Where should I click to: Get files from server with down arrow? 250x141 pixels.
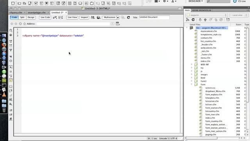coord(200,20)
